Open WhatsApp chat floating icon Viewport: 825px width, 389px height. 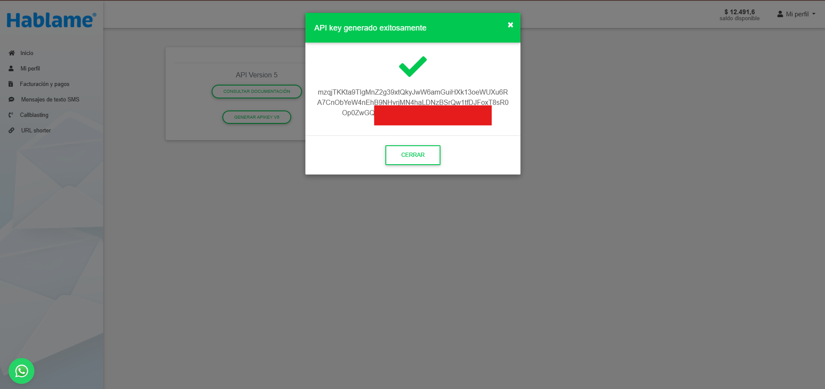[22, 371]
